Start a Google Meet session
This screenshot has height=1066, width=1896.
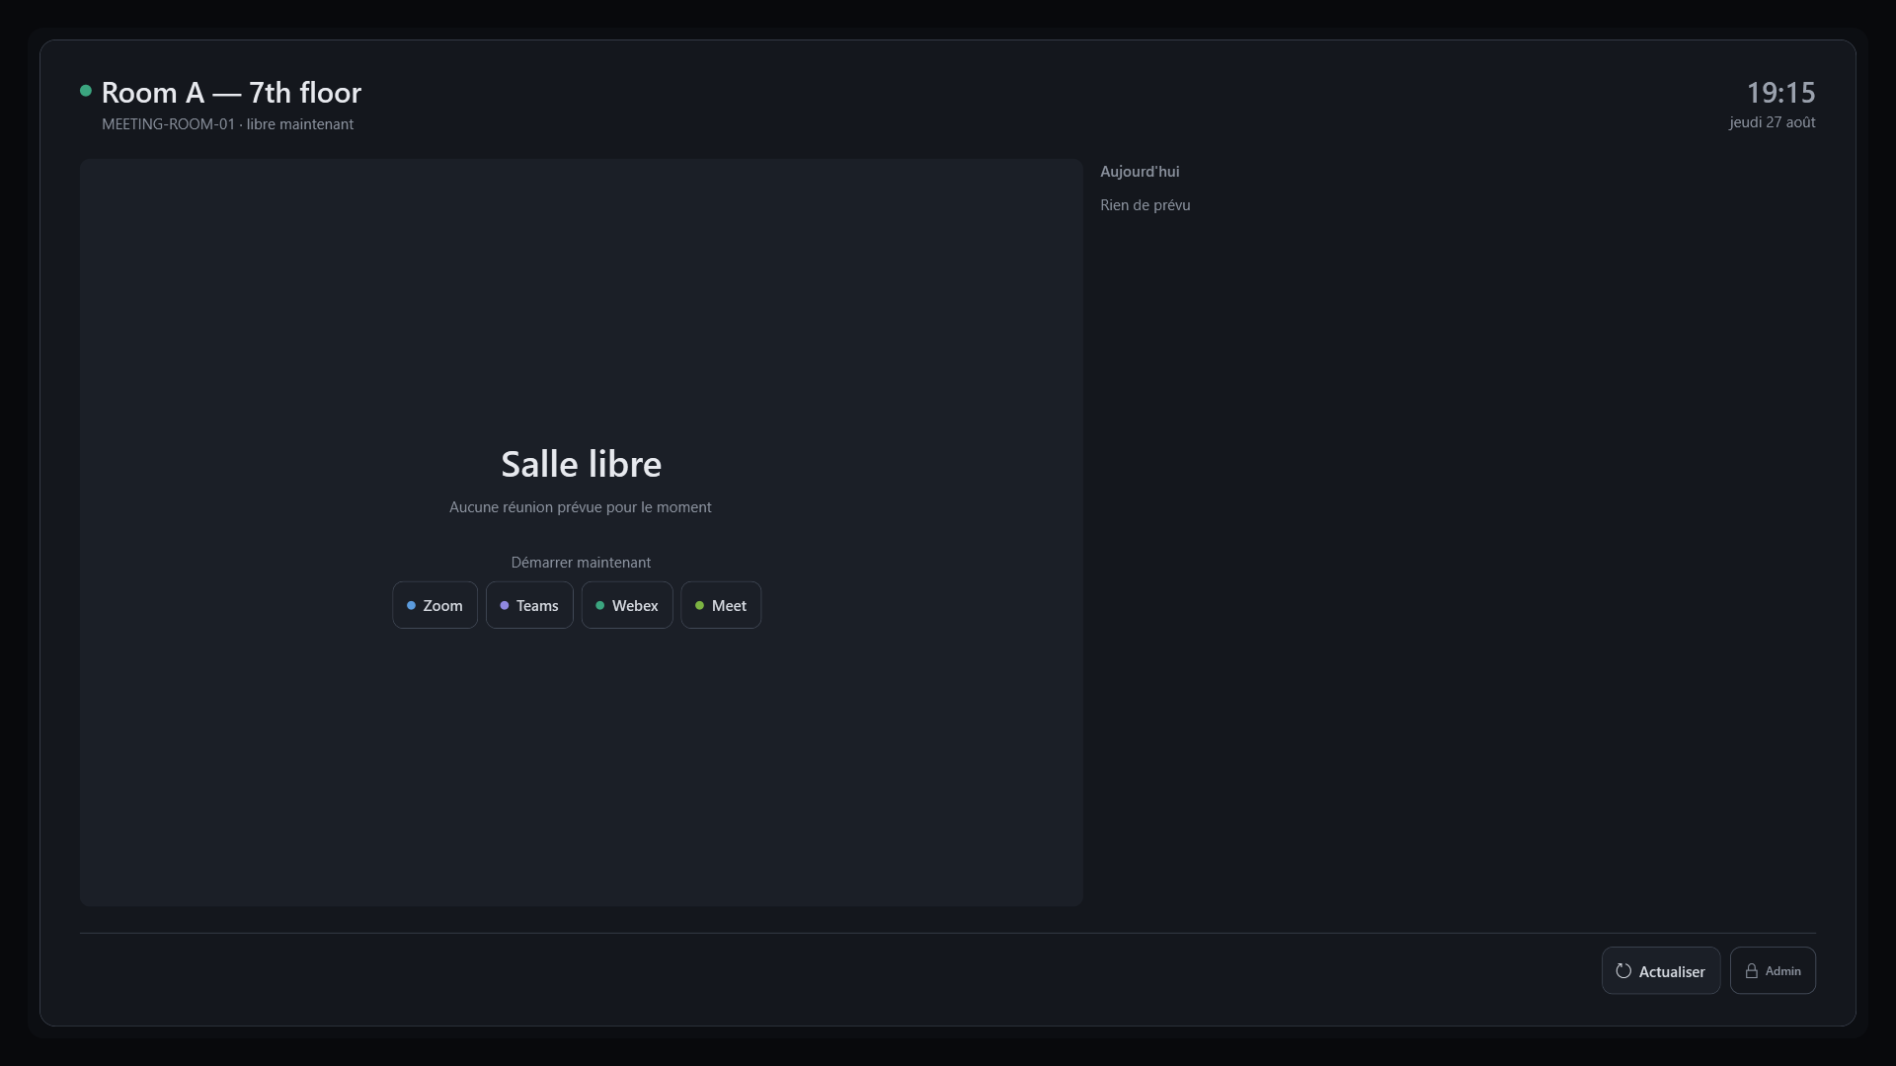[721, 605]
